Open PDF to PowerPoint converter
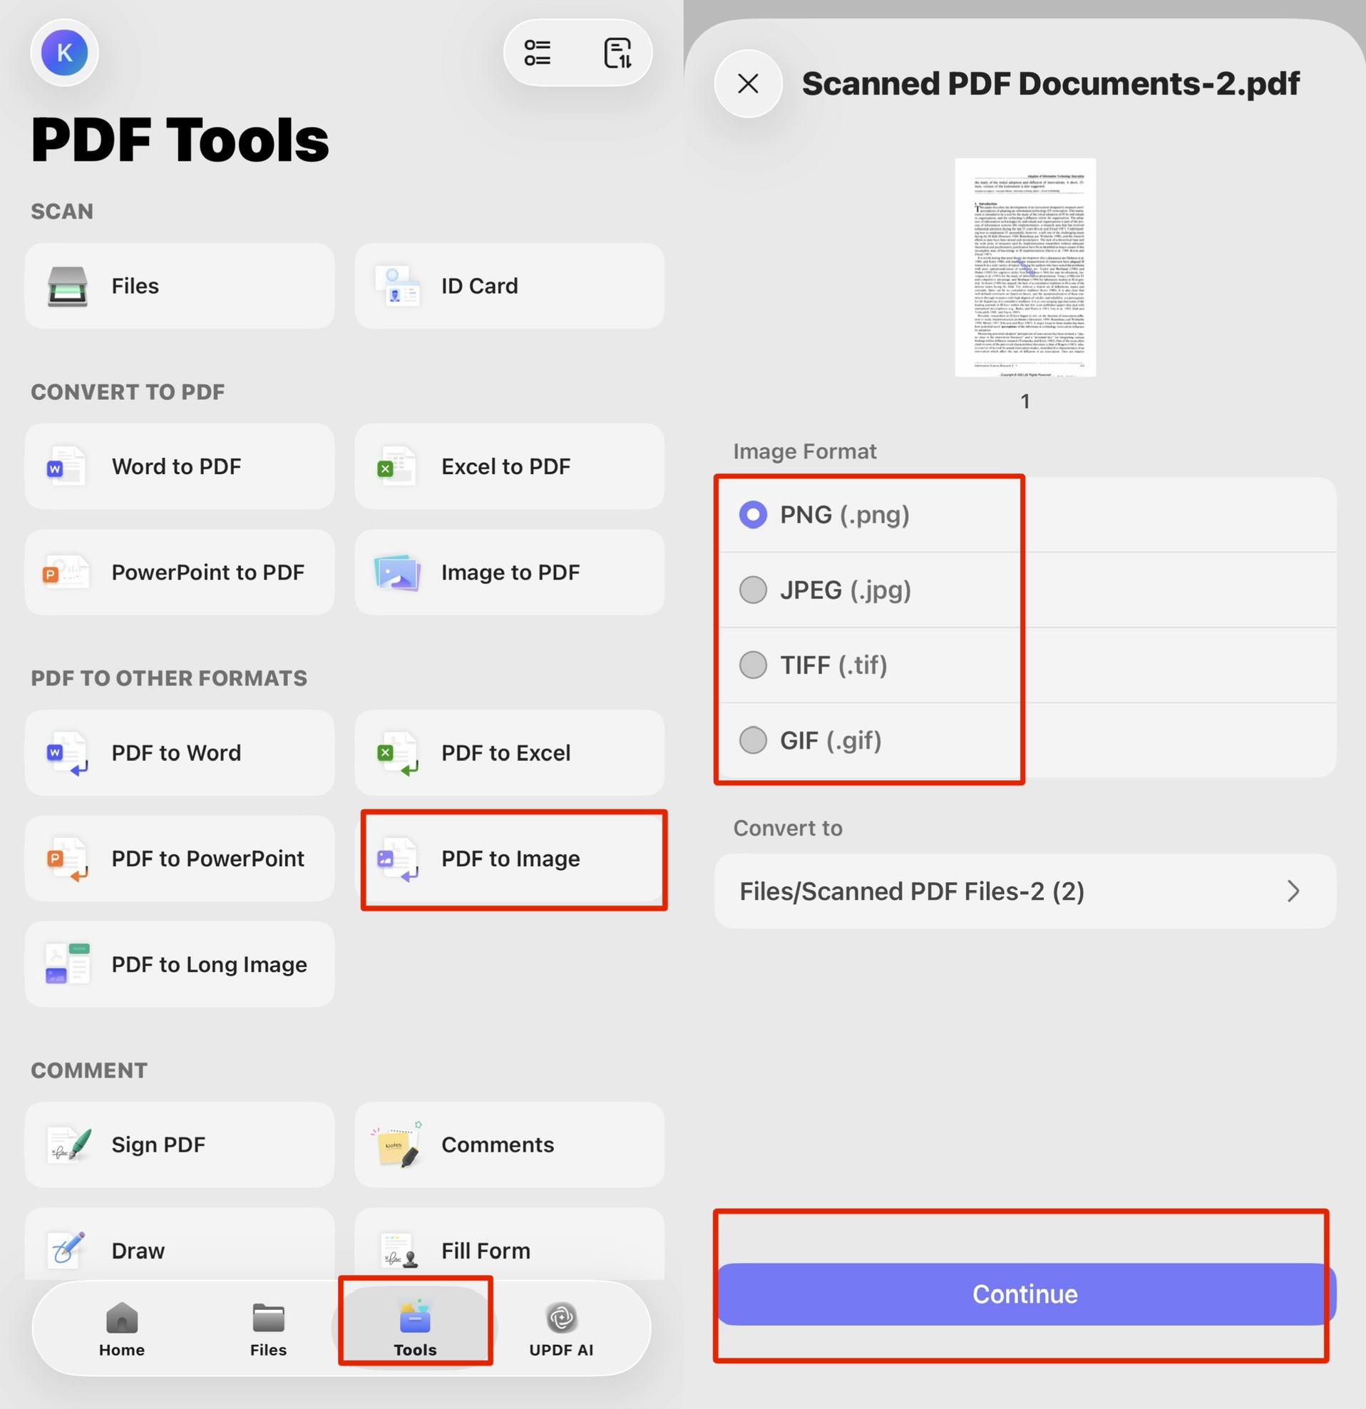 click(x=179, y=859)
